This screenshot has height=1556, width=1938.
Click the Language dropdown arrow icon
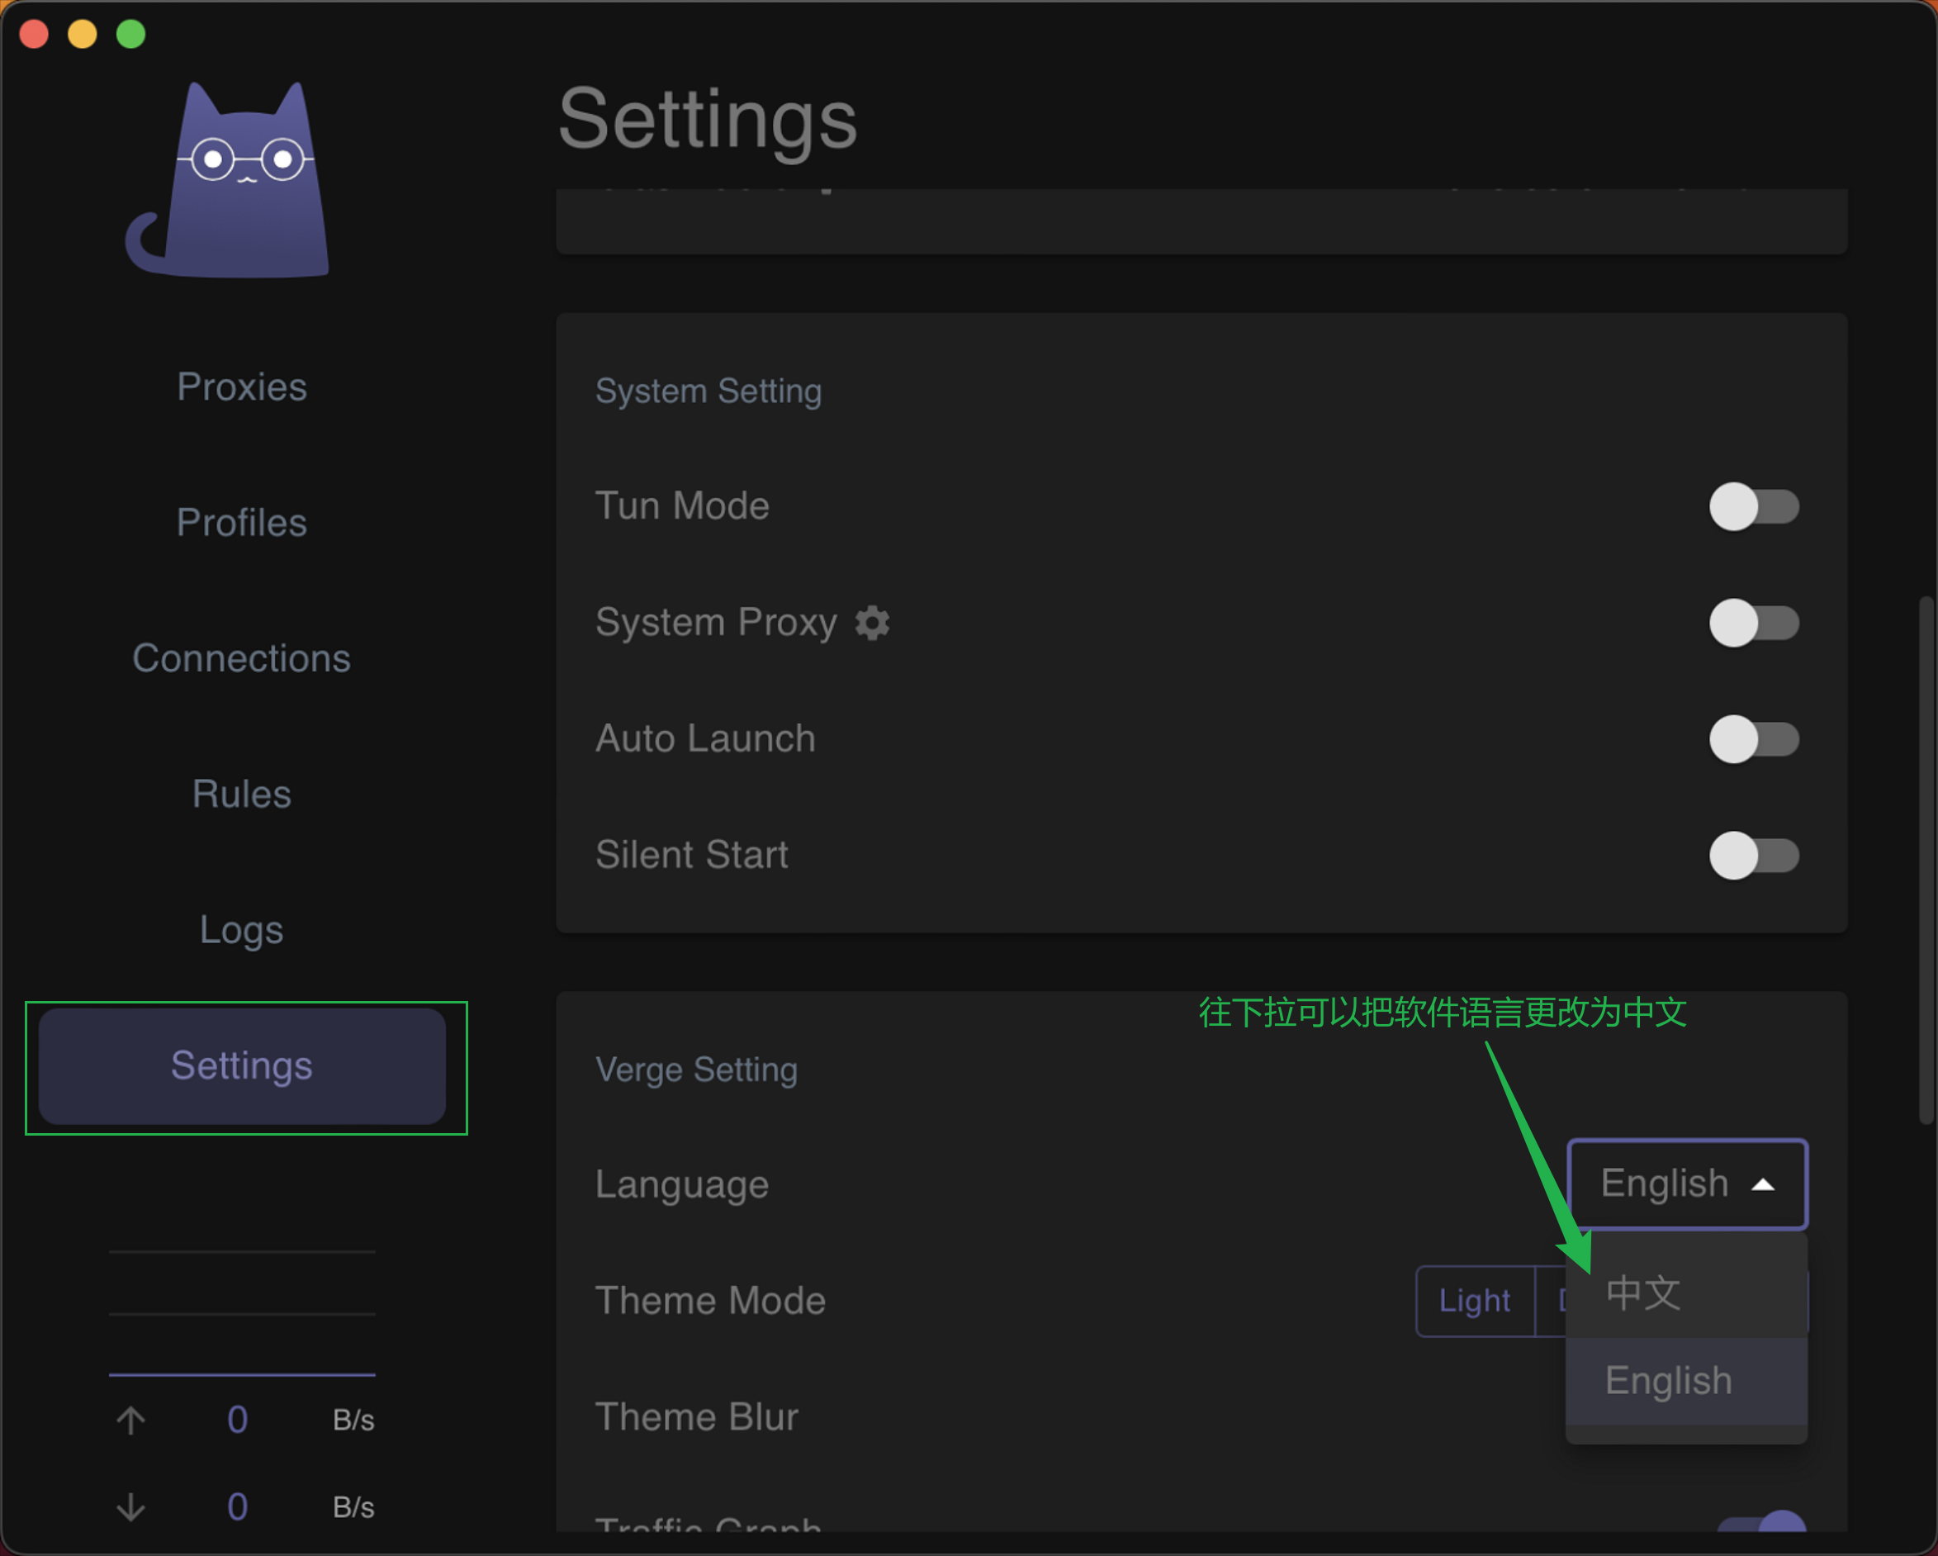tap(1763, 1184)
